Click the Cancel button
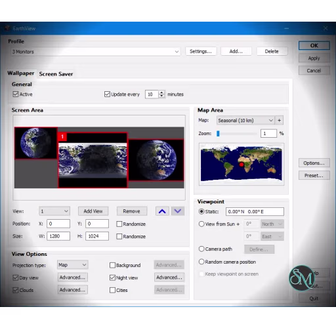This screenshot has height=328, width=336. (314, 71)
